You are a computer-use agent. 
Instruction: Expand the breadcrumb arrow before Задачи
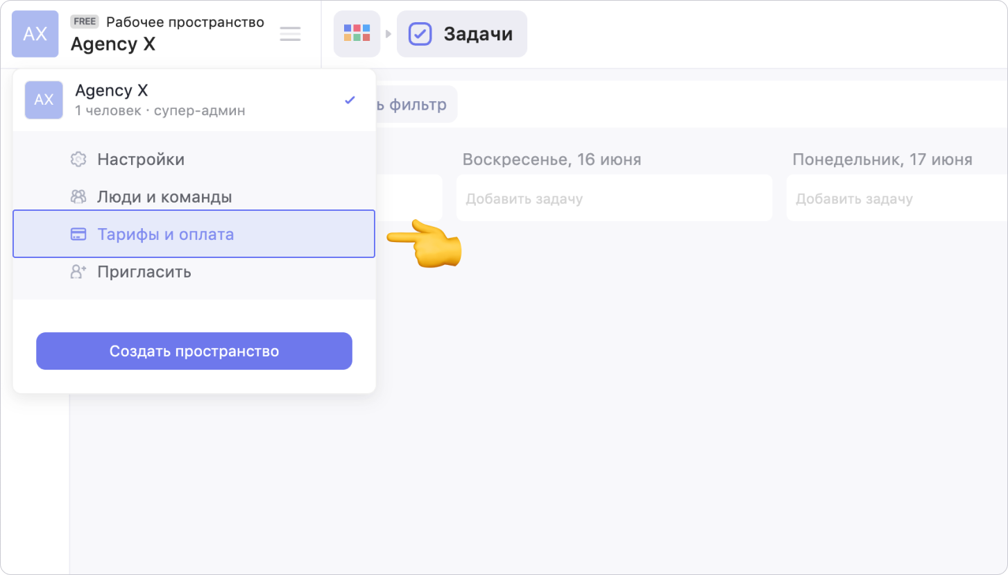pyautogui.click(x=388, y=34)
